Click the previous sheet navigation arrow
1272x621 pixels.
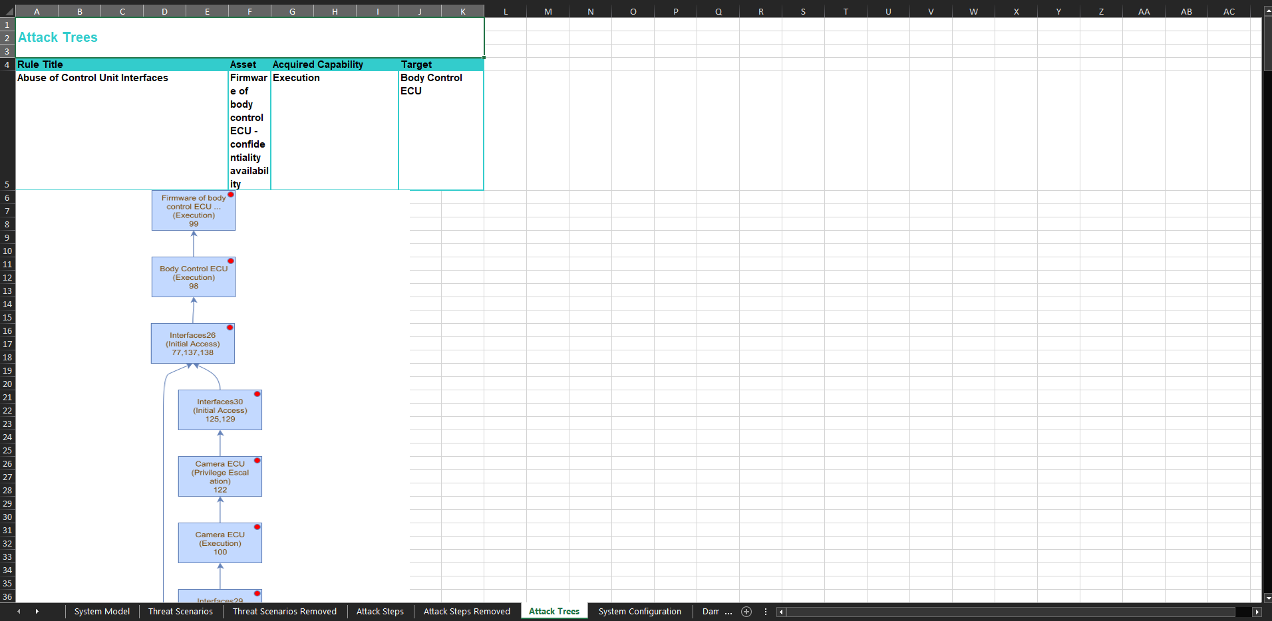19,612
